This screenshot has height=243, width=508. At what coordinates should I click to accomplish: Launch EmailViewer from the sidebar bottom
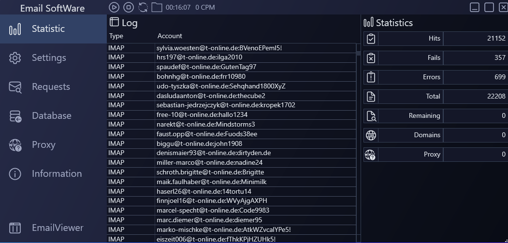coord(57,228)
